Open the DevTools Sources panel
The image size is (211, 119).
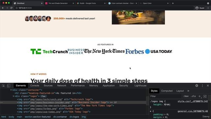pyautogui.click(x=48, y=86)
